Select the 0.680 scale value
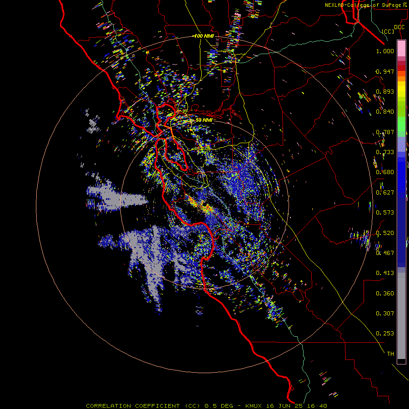The width and height of the screenshot is (409, 409). pos(385,172)
